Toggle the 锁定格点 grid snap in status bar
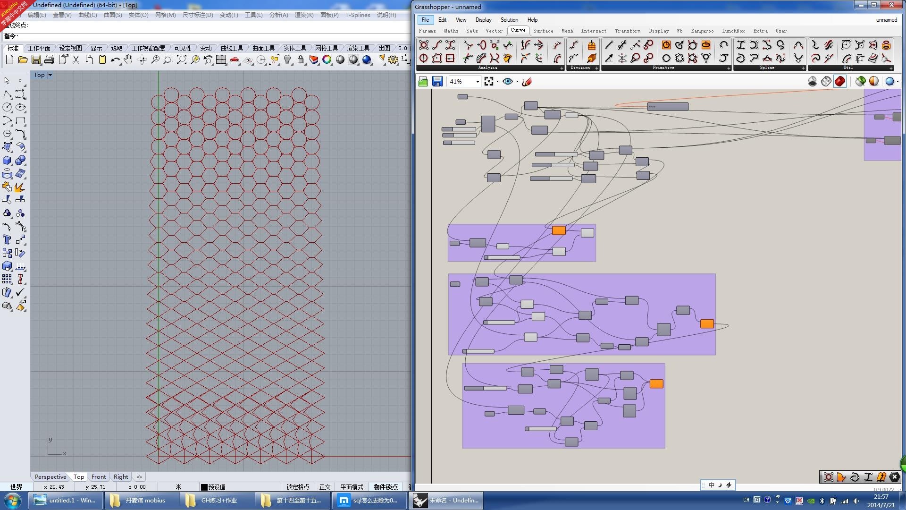 tap(298, 487)
